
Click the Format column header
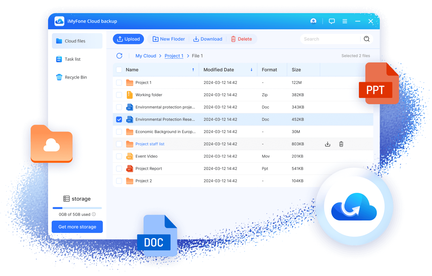point(269,70)
